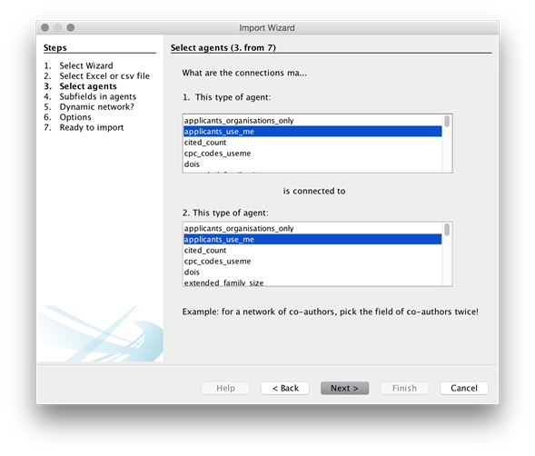Image resolution: width=535 pixels, height=456 pixels.
Task: Select dois in the second agent list
Action: tap(312, 272)
